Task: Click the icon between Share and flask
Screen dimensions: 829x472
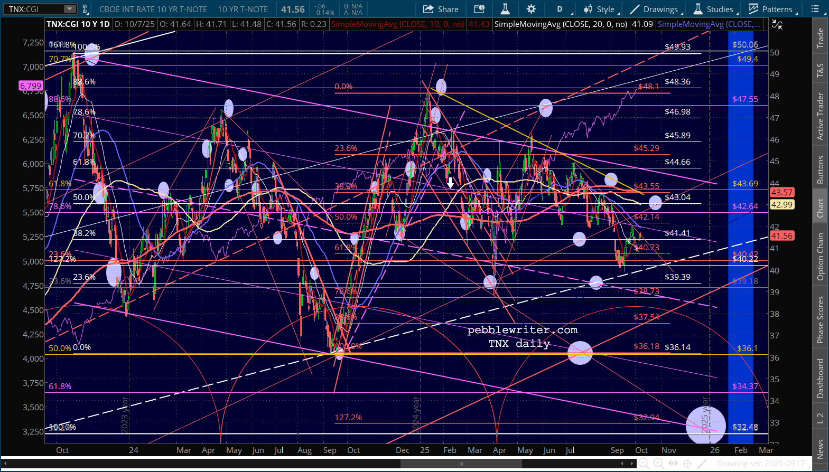Action: 479,9
